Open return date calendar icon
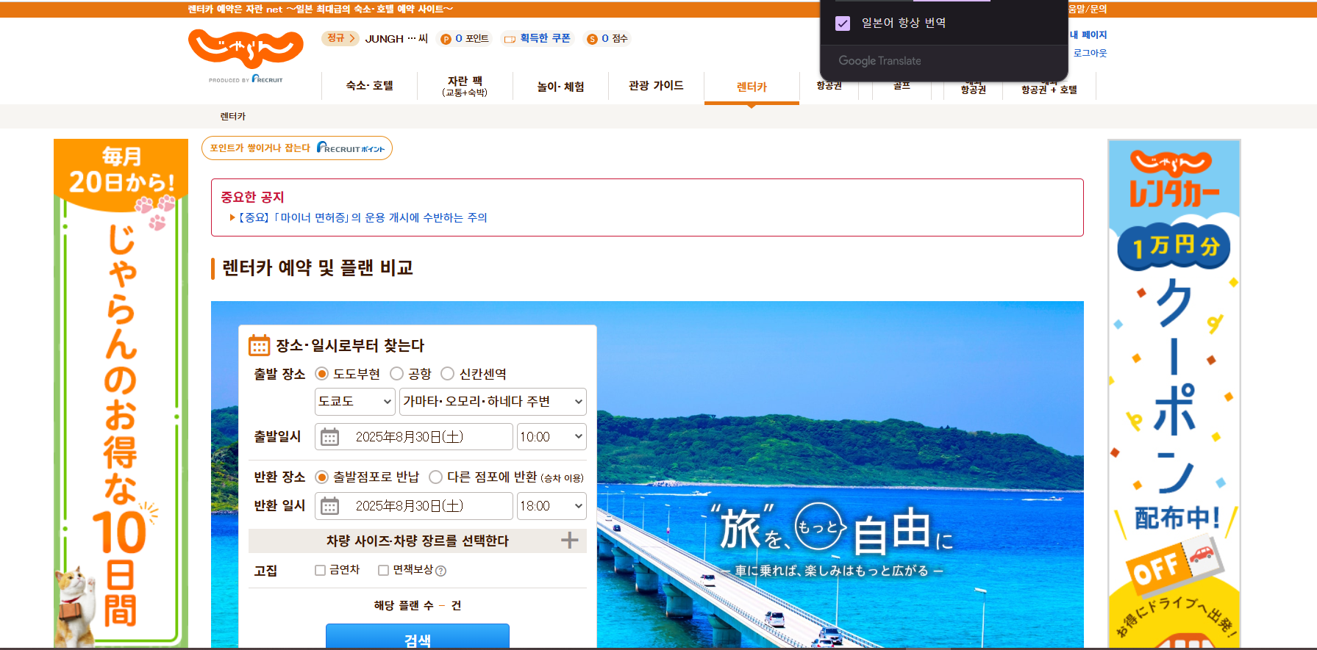 [x=329, y=506]
